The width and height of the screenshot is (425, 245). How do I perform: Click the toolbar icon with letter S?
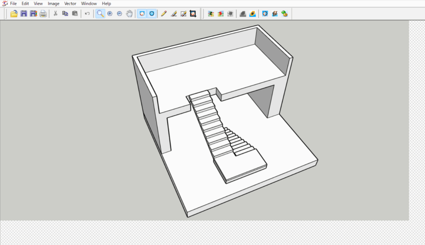(x=221, y=14)
